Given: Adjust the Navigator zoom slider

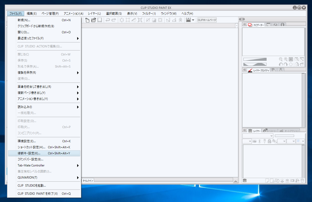Looking at the screenshot, I should (255, 59).
